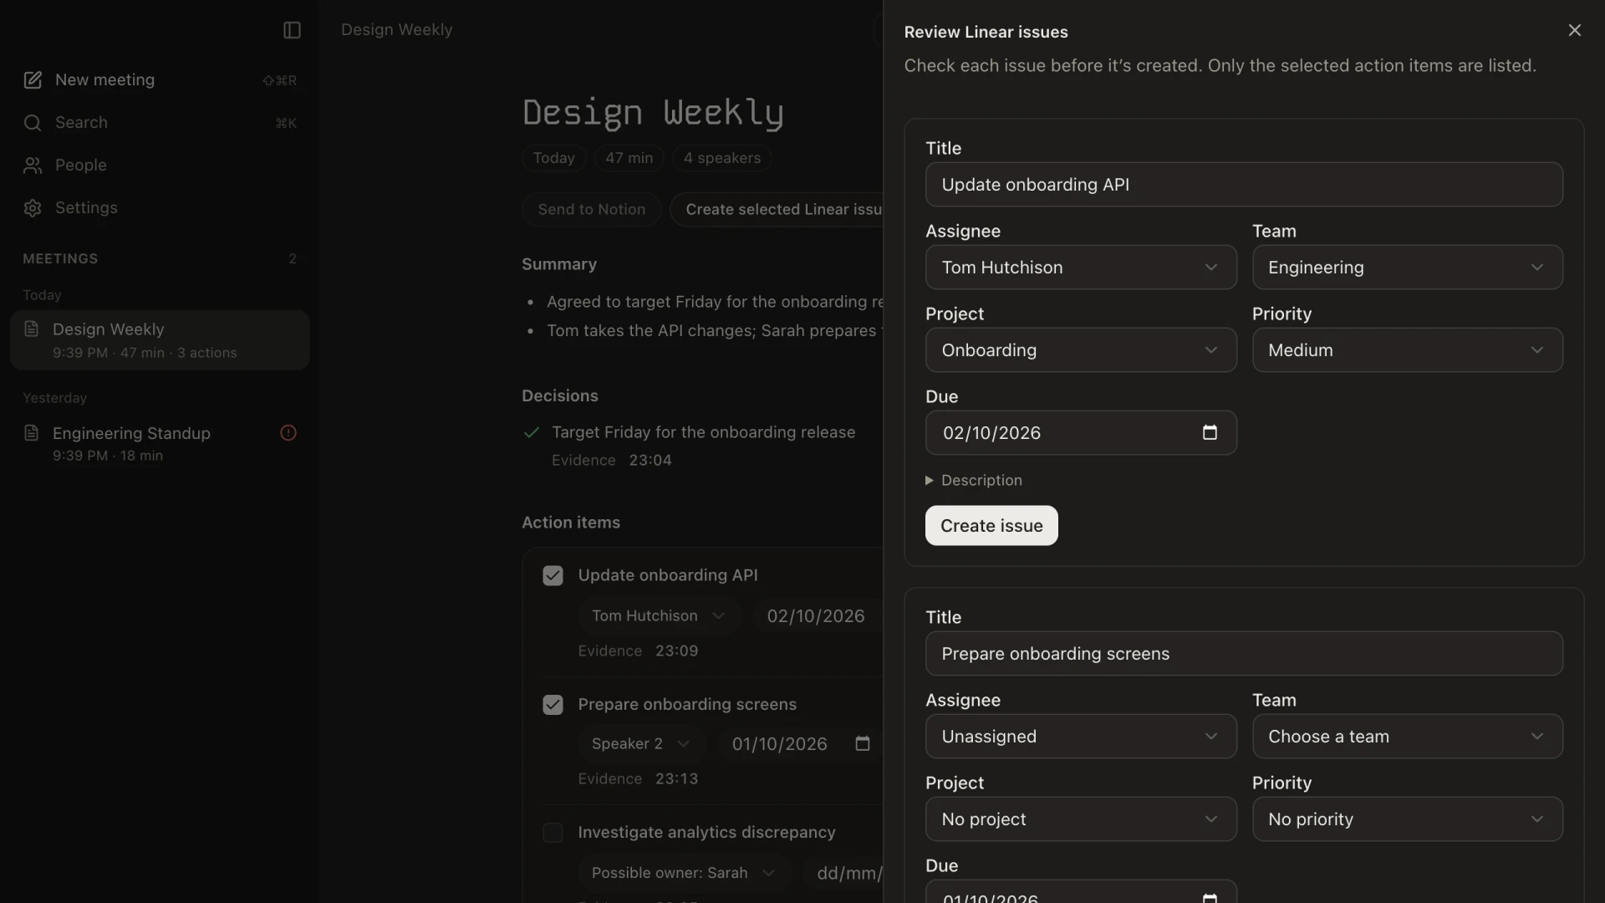1605x903 pixels.
Task: Click the New meeting compose icon
Action: pos(33,80)
